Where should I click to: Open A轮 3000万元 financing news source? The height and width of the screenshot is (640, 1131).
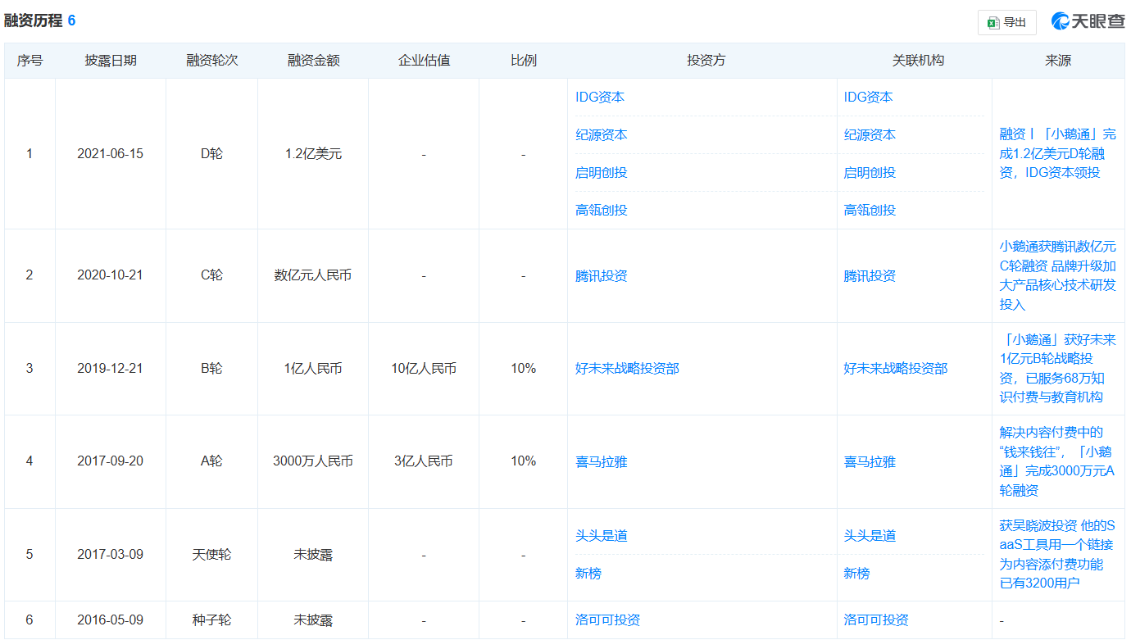click(x=1057, y=461)
